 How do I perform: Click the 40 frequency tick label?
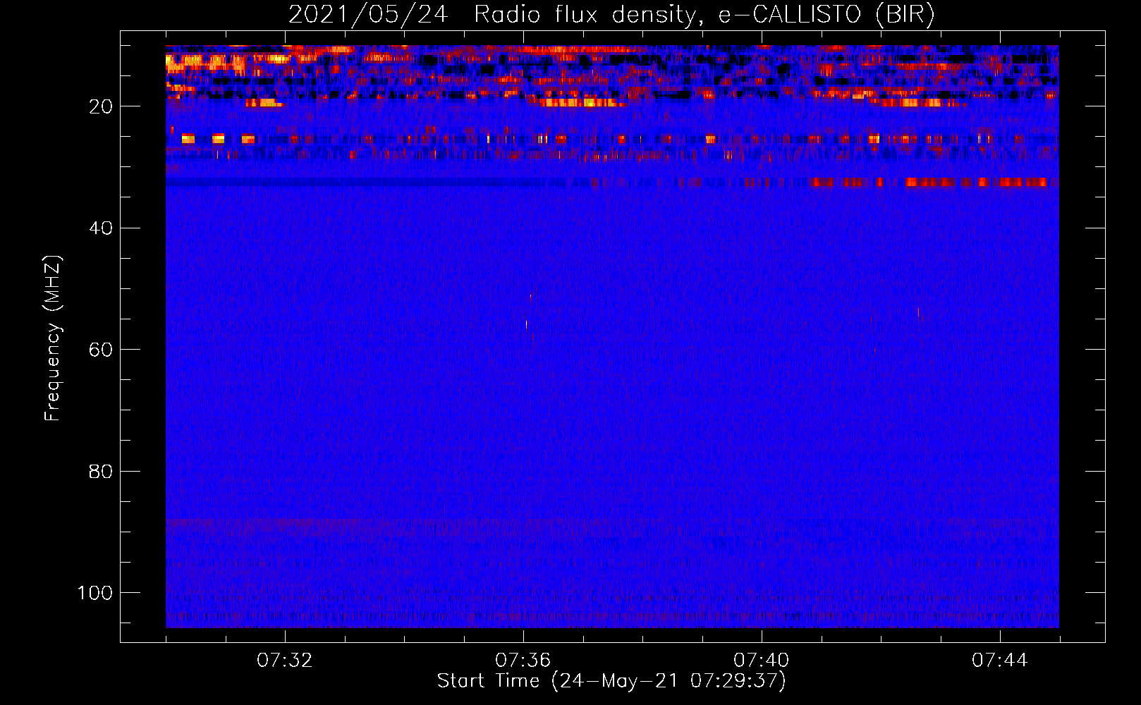coord(101,228)
